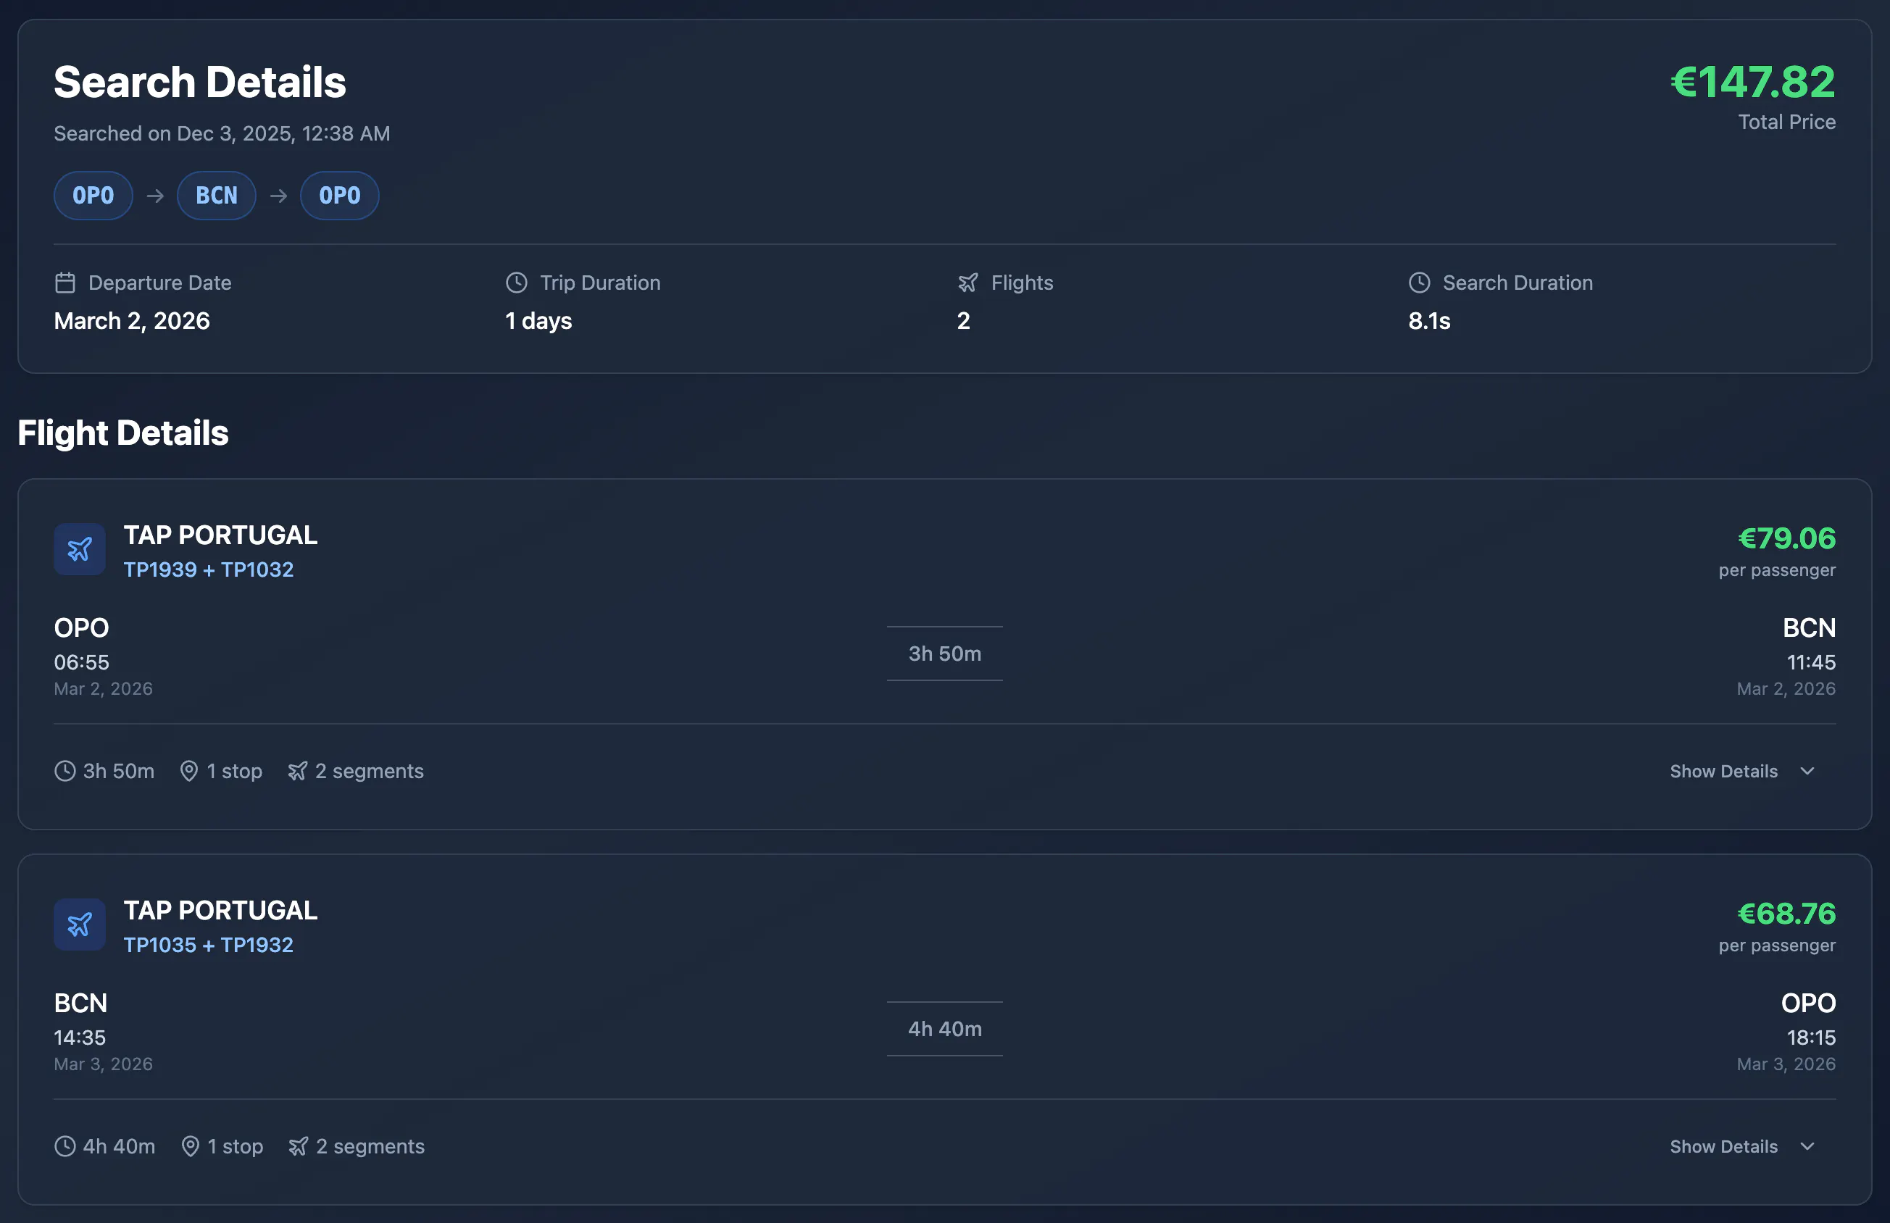1890x1223 pixels.
Task: Click the centered 3h 50m duration label
Action: tap(945, 654)
